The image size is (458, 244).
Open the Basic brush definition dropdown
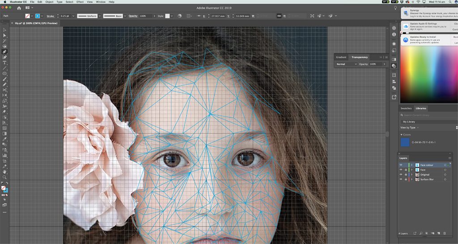125,16
